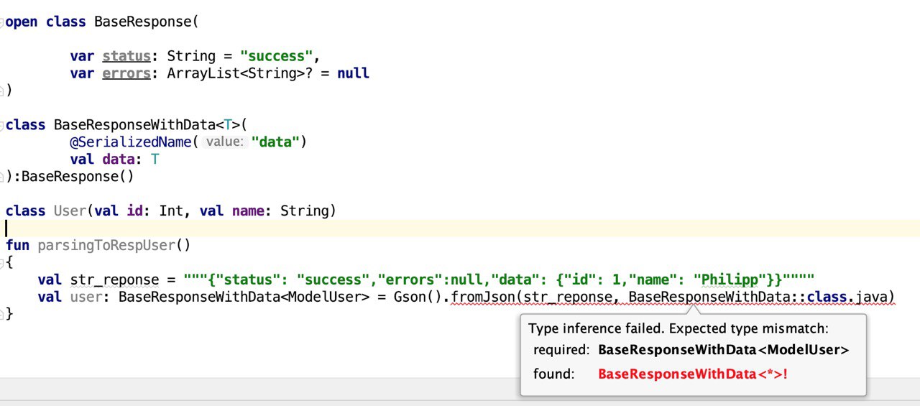Collapse fold marker at parsingToRespUser opening brace
Image resolution: width=920 pixels, height=406 pixels.
(x=2, y=263)
